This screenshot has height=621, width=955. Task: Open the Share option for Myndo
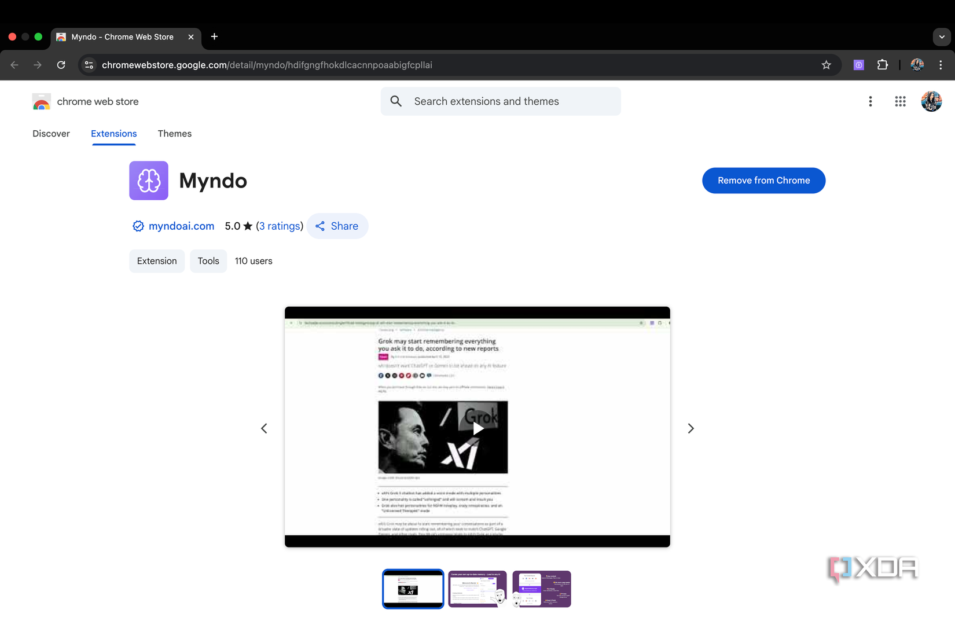(x=337, y=226)
